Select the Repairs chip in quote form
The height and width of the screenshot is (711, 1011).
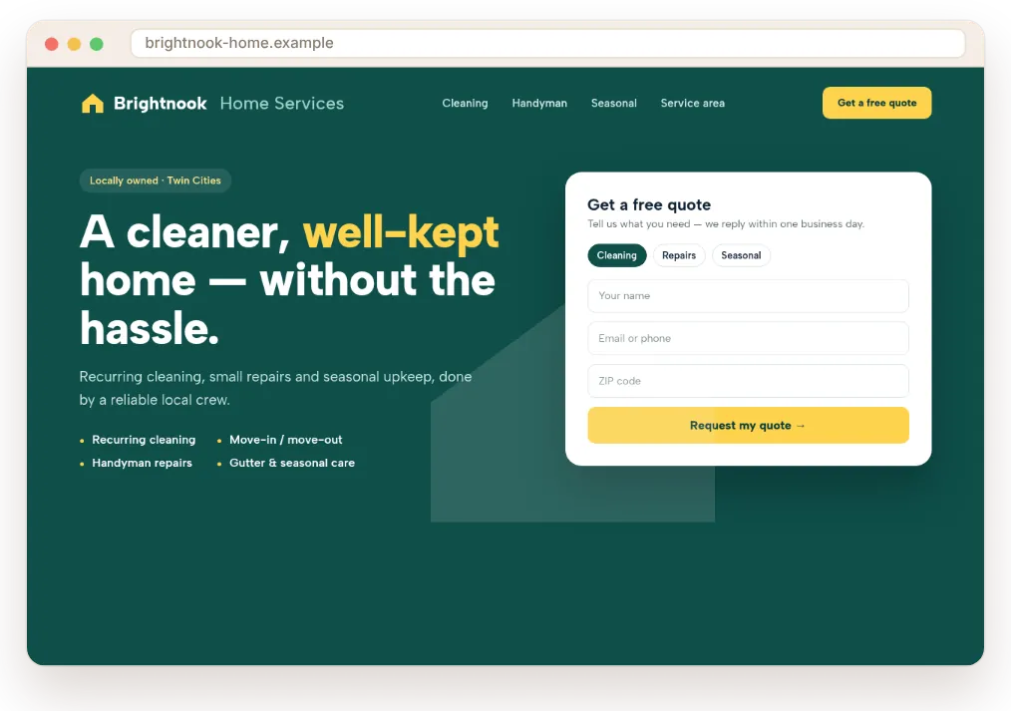(x=679, y=255)
